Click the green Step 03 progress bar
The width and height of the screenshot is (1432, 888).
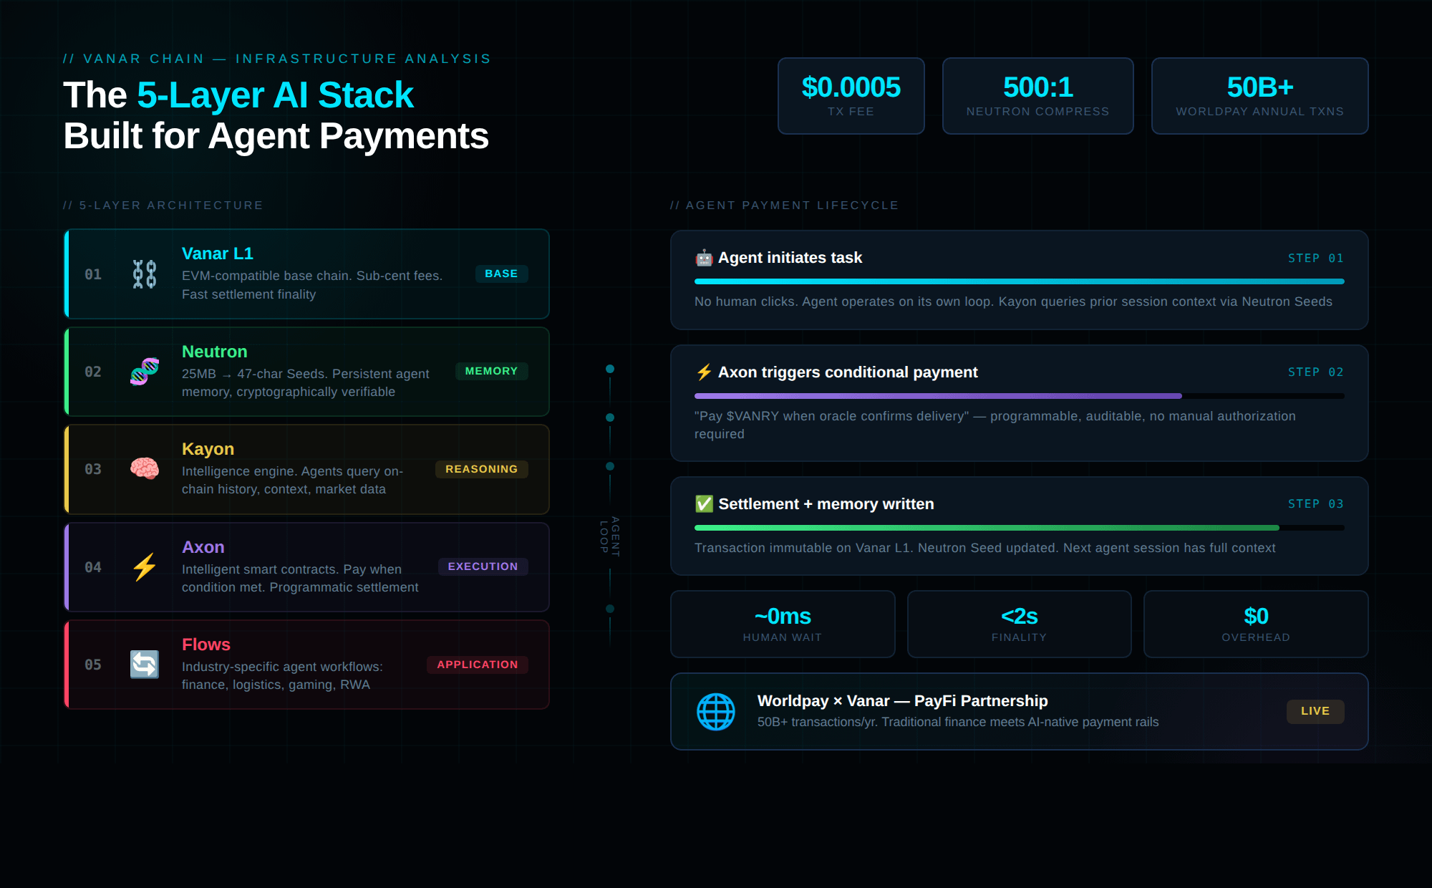[x=987, y=528]
